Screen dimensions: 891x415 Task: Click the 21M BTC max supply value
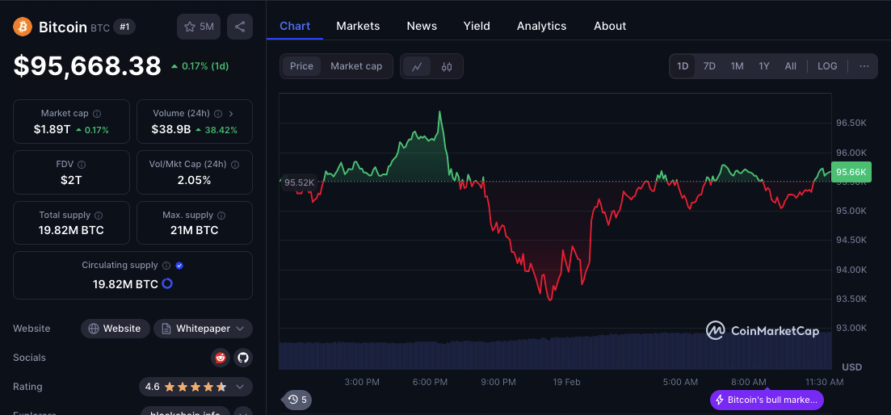[195, 230]
